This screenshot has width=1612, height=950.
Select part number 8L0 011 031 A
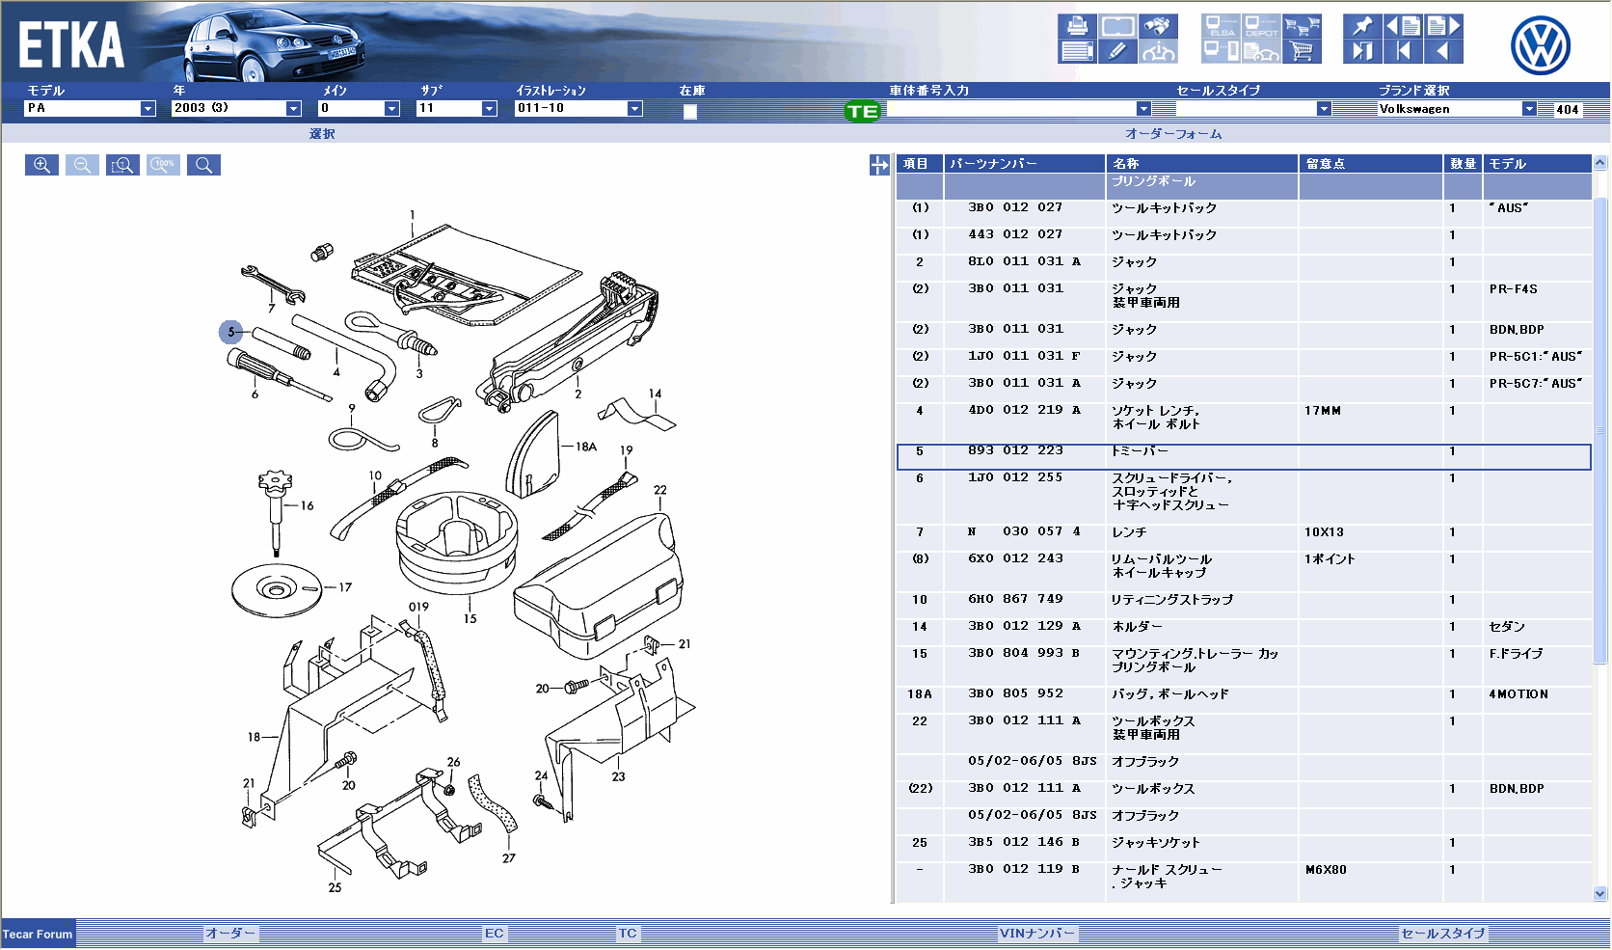(1024, 261)
